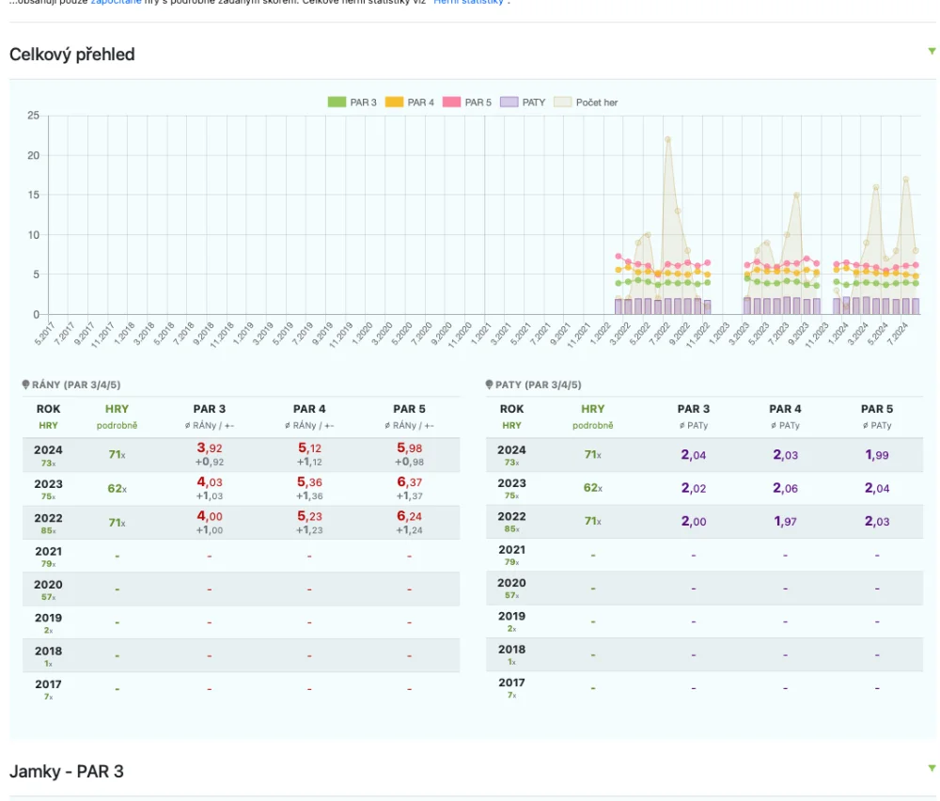940x801 pixels.
Task: Click the Počet her legend label
Action: click(597, 102)
